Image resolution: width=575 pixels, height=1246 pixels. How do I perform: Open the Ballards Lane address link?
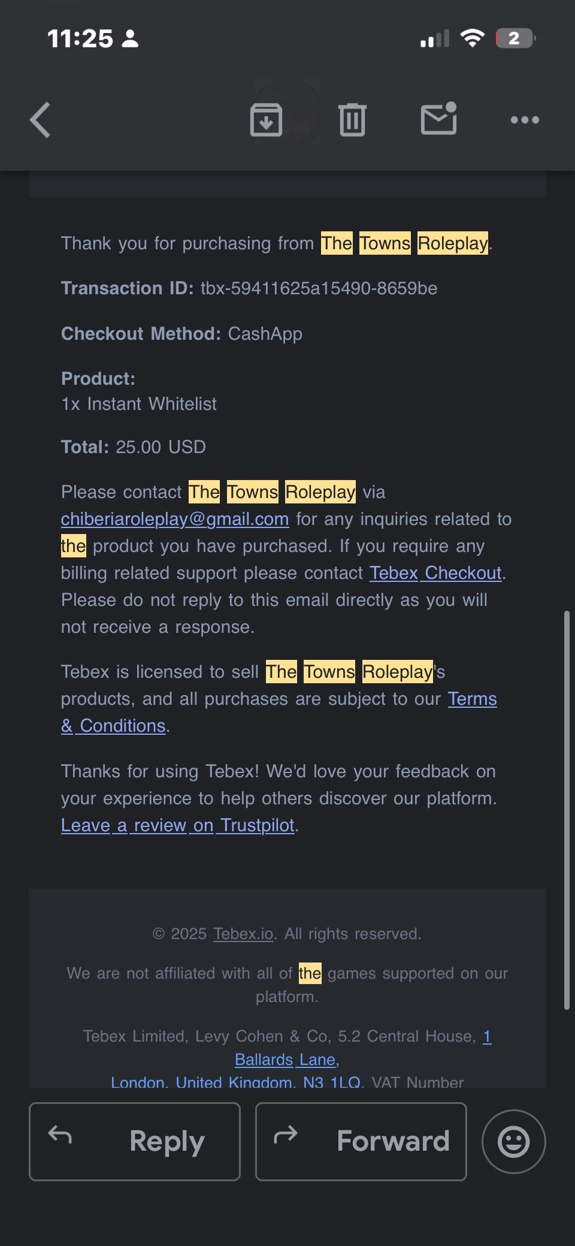pos(286,1060)
